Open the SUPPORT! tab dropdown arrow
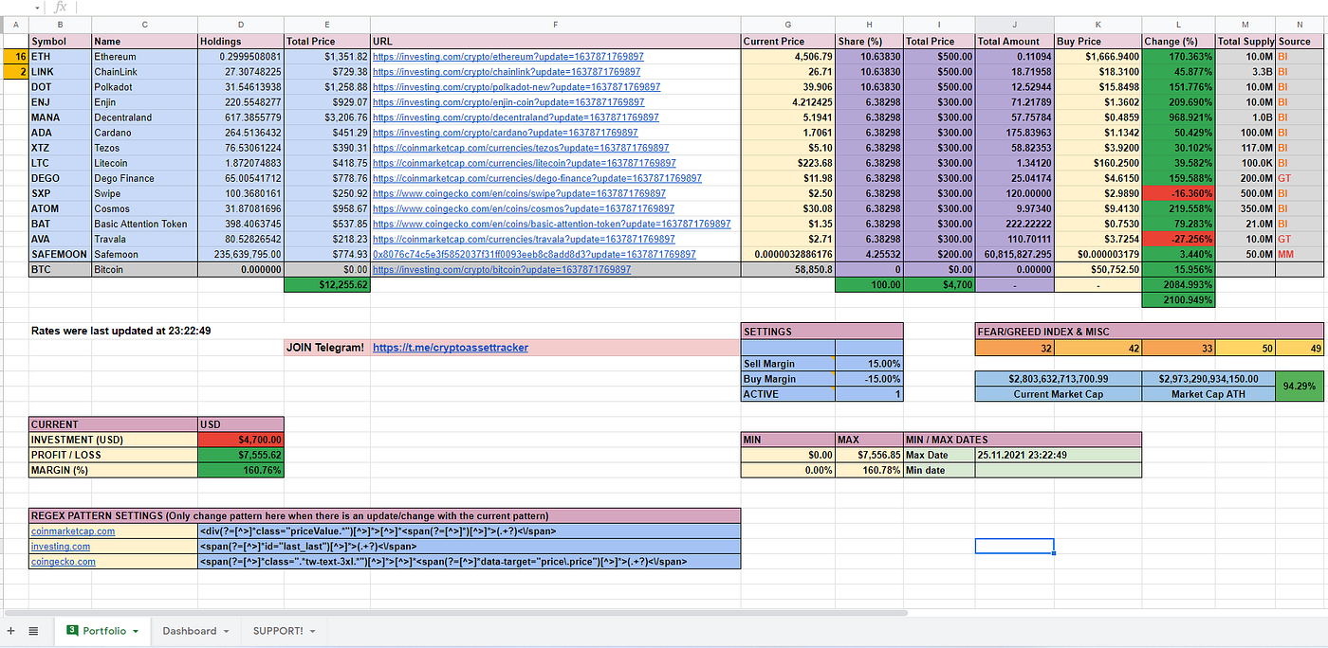The height and width of the screenshot is (648, 1328). [x=313, y=631]
